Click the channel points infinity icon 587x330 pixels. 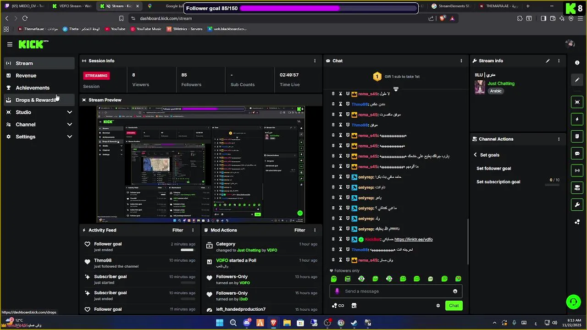point(338,306)
